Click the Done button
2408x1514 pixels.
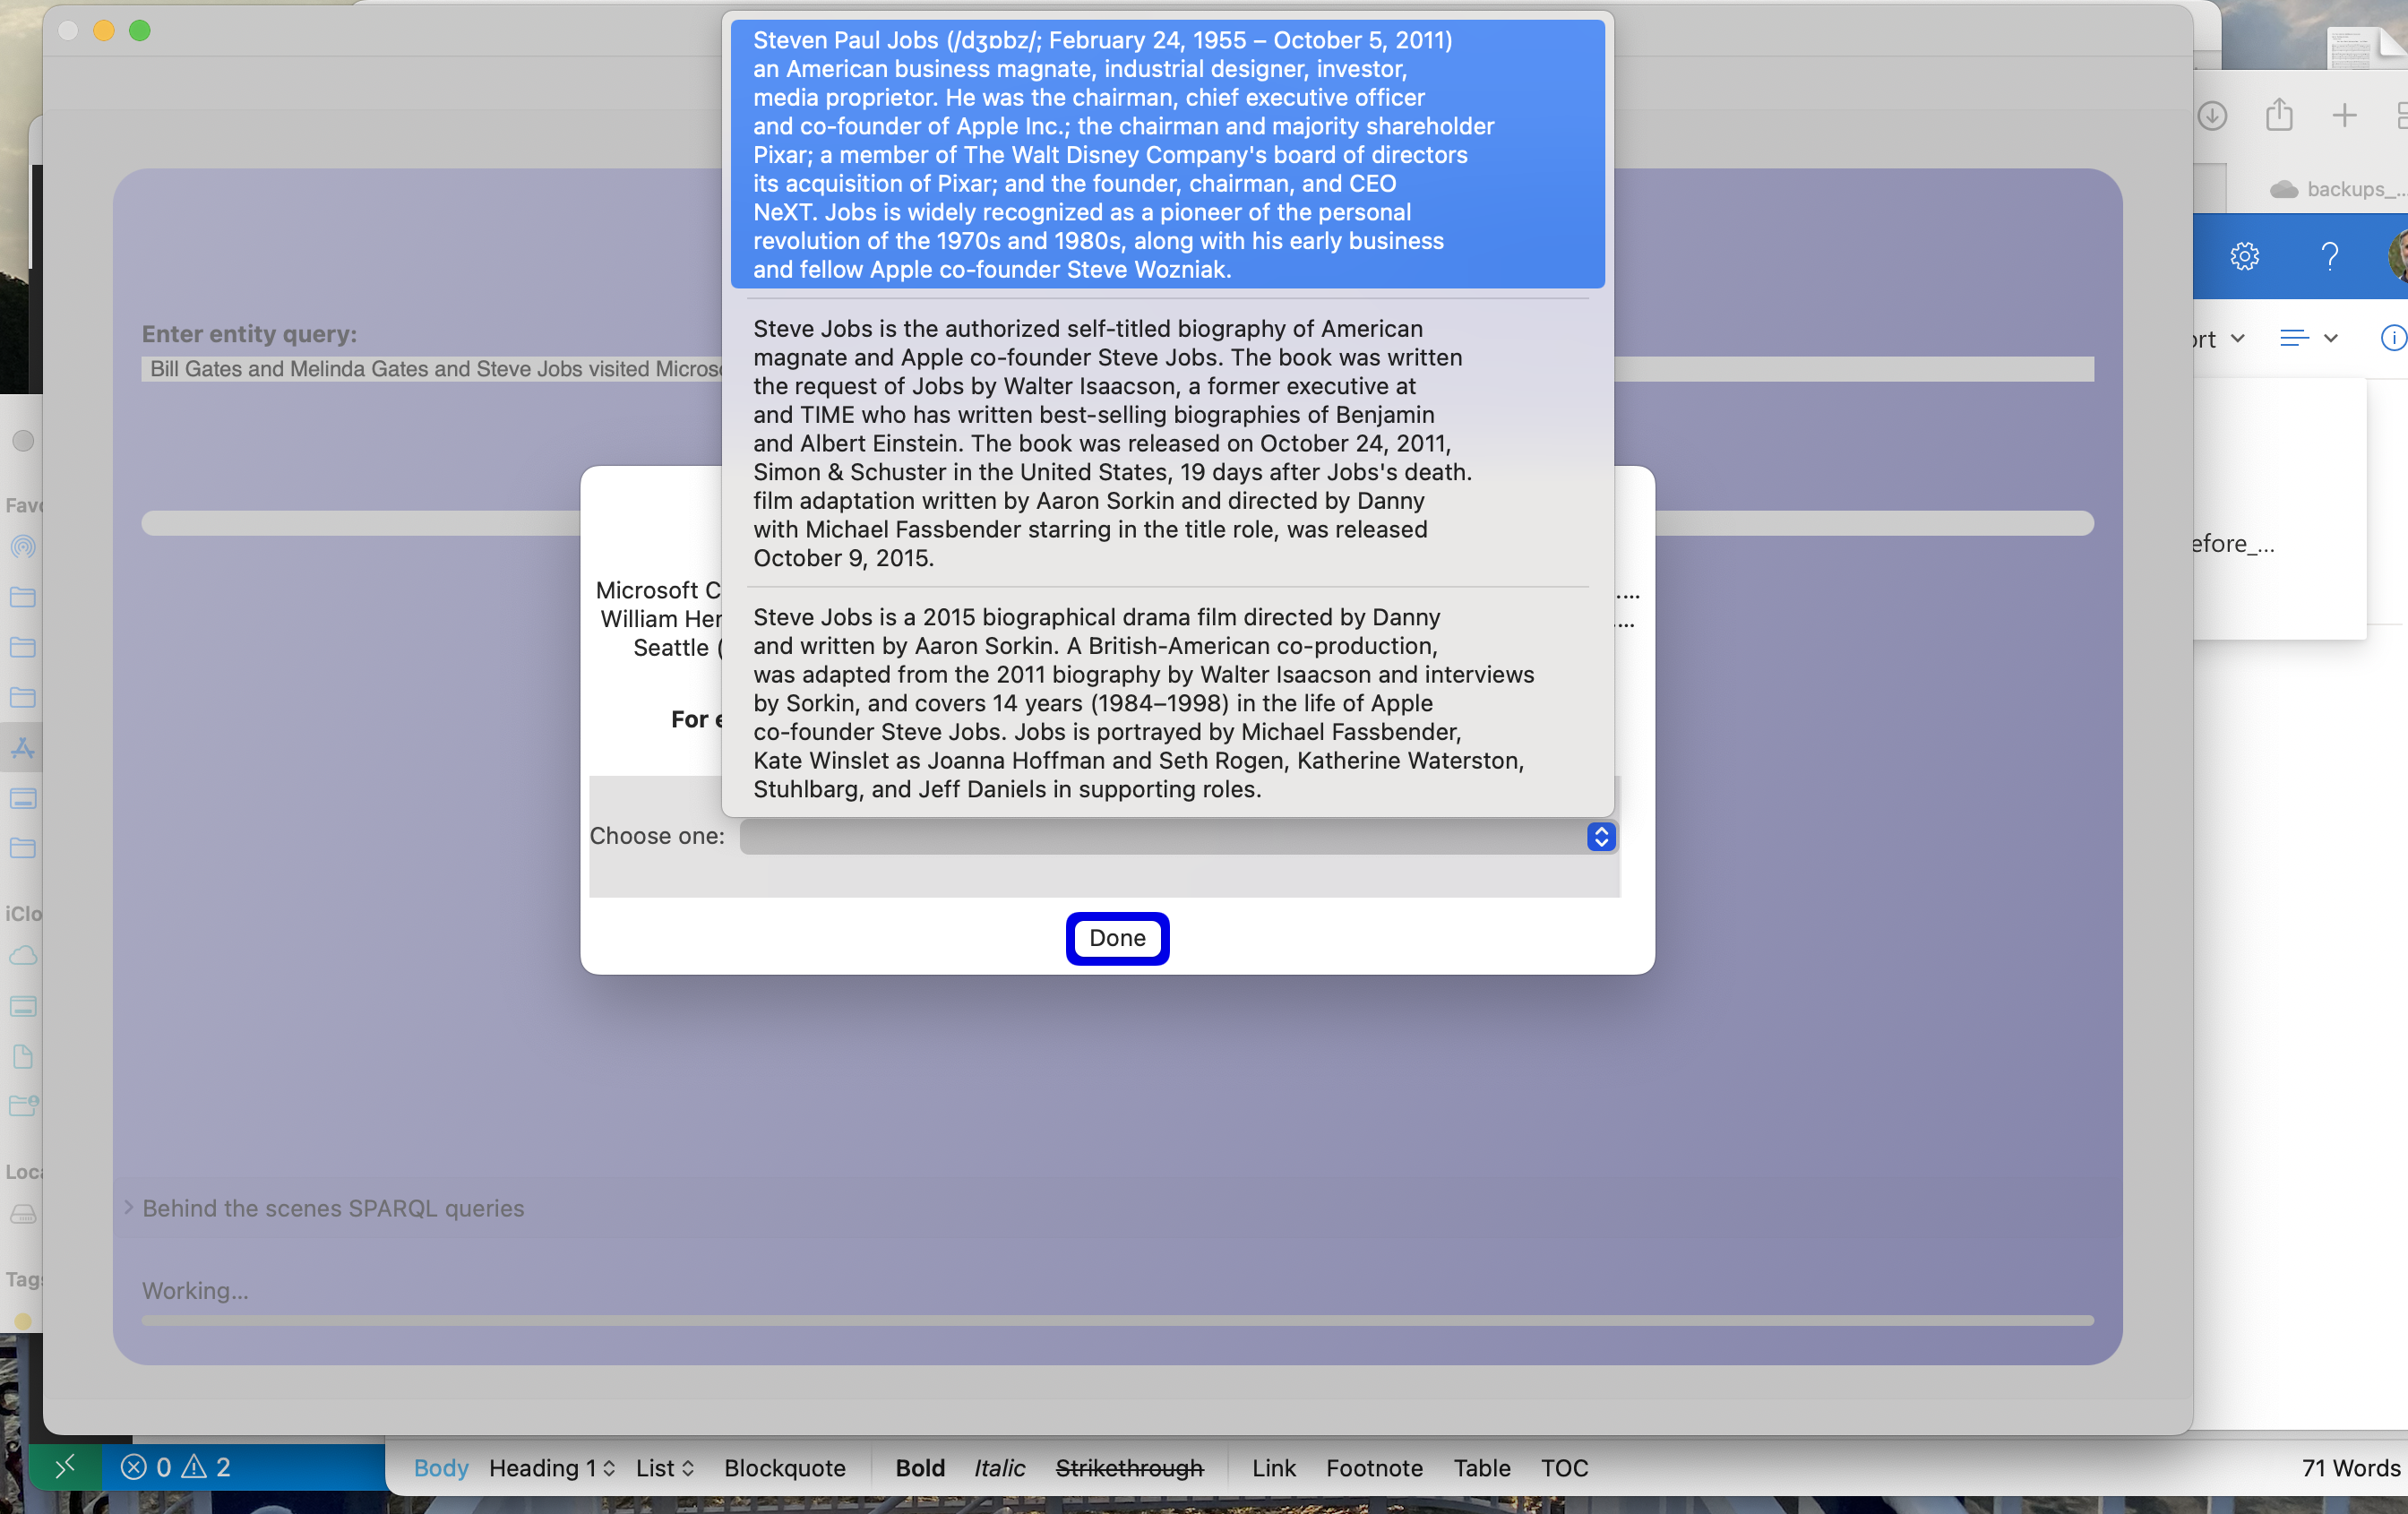[1117, 939]
